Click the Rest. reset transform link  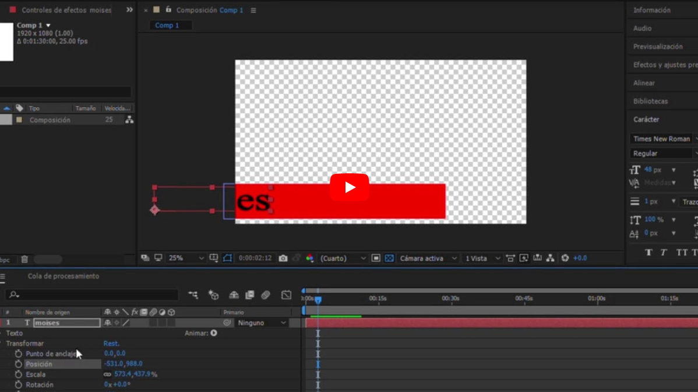(x=111, y=344)
